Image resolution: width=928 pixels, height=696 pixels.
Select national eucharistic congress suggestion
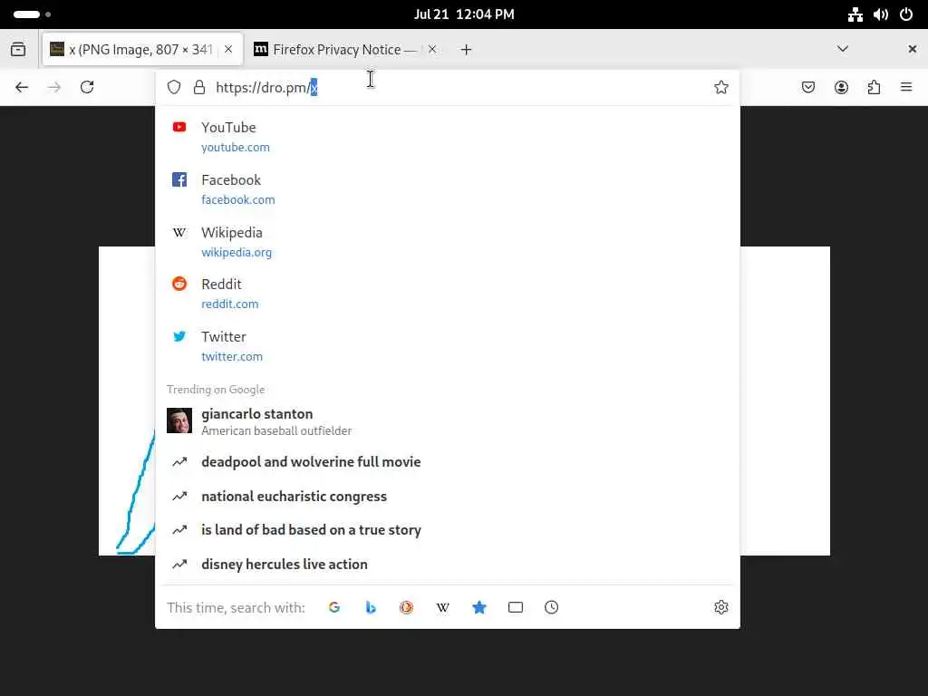[x=448, y=496]
